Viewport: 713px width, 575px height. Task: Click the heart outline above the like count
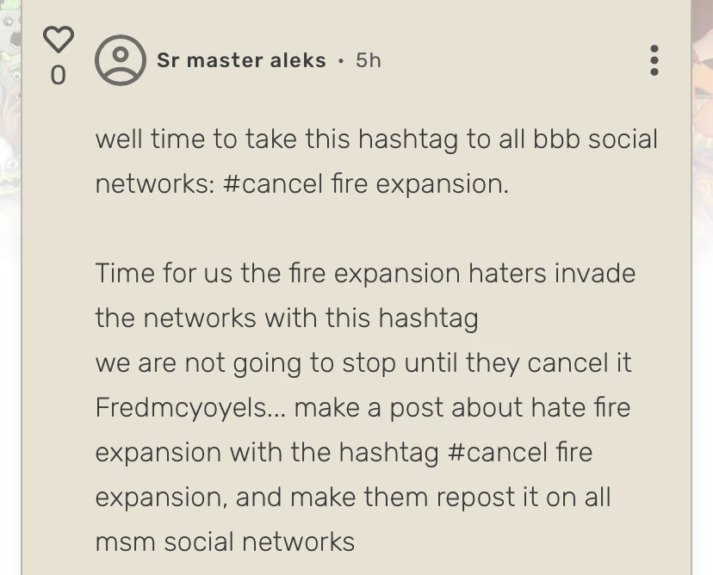[x=57, y=39]
